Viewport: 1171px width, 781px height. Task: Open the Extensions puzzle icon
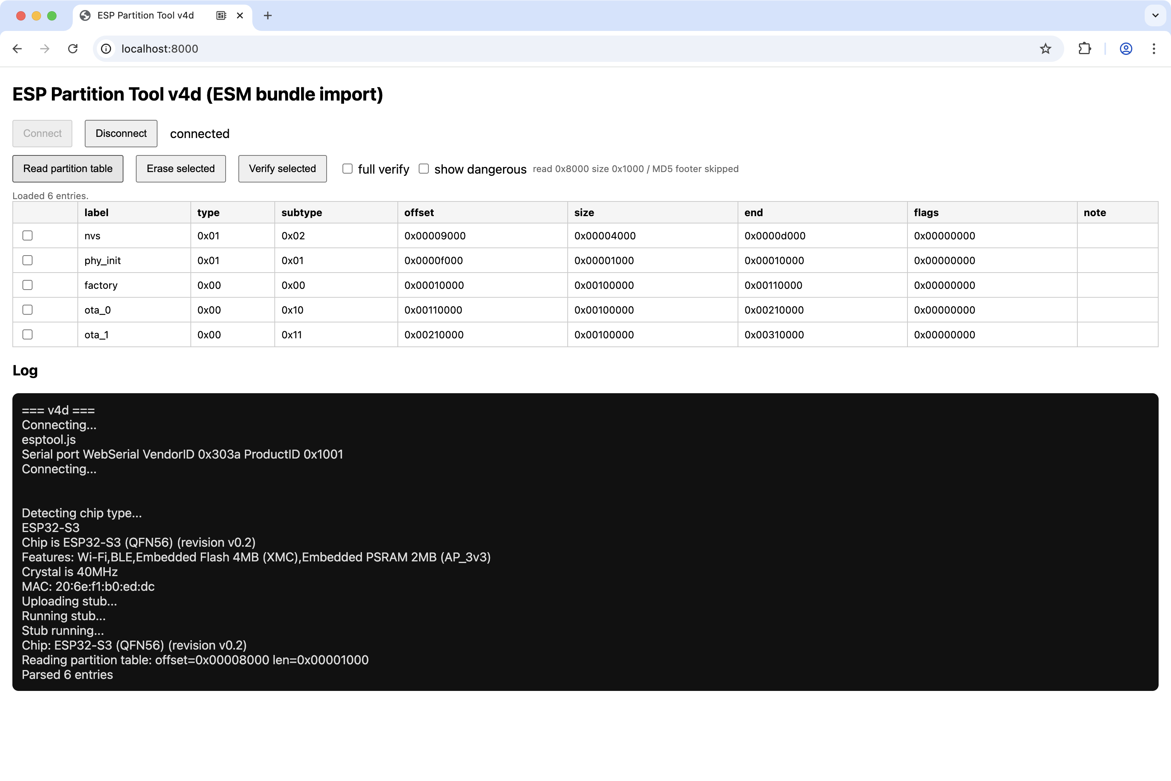pos(1084,49)
